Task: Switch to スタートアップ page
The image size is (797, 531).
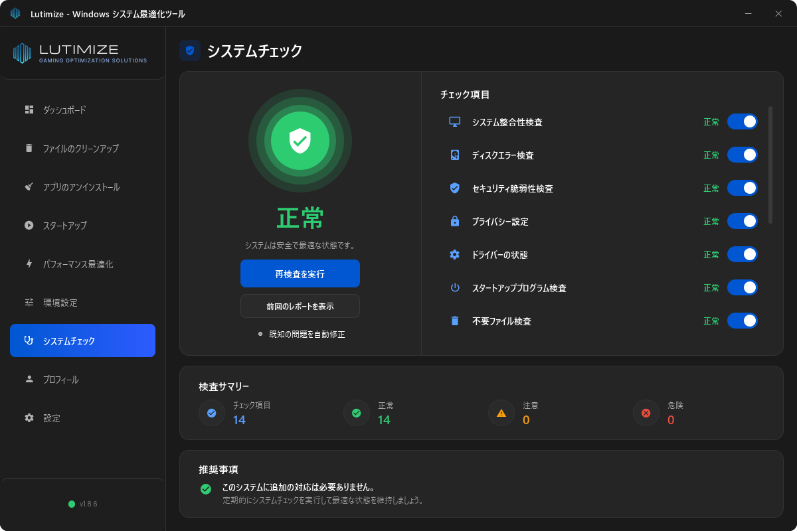Action: pyautogui.click(x=82, y=225)
